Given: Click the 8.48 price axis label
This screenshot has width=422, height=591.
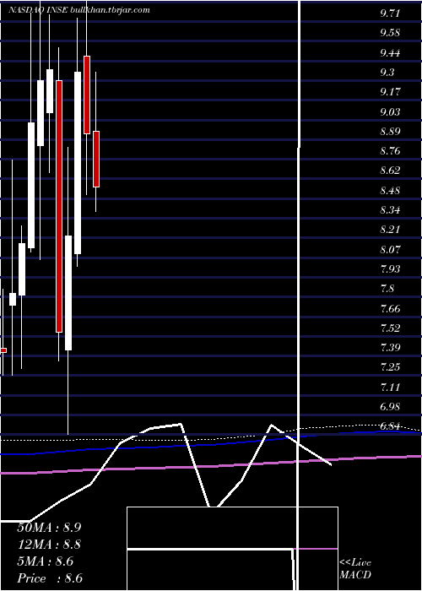Looking at the screenshot, I should pos(390,190).
